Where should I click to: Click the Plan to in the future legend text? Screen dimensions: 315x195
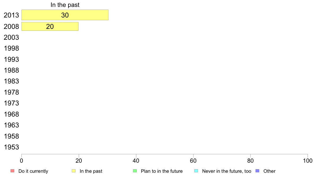point(162,171)
